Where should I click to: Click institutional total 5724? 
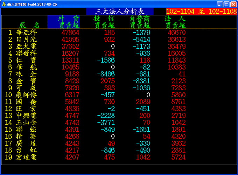(x=178, y=157)
